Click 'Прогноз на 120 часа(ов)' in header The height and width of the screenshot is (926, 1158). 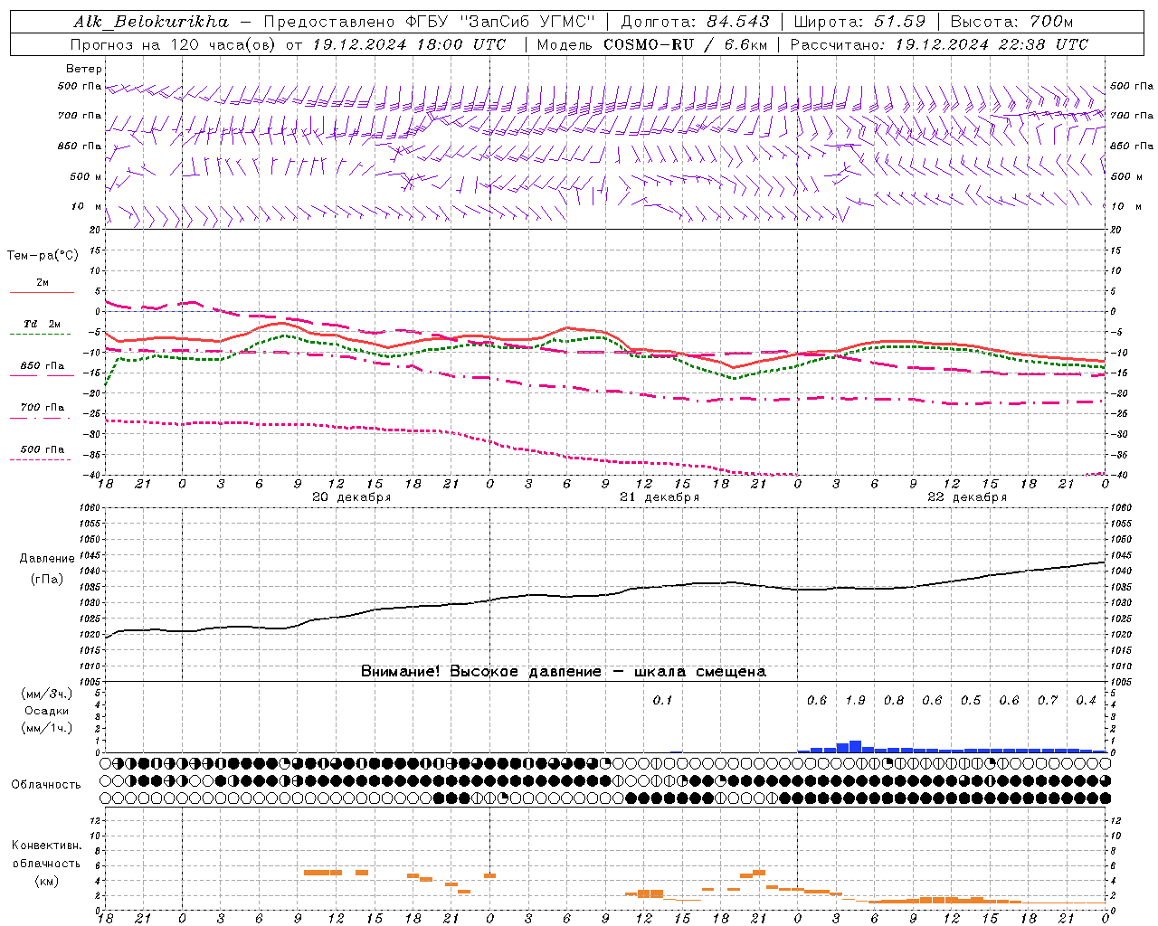(x=173, y=44)
